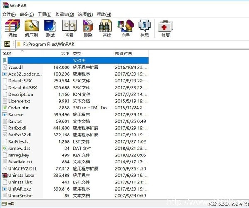
Task: Open the Commands (命令) menu
Action: (27, 15)
